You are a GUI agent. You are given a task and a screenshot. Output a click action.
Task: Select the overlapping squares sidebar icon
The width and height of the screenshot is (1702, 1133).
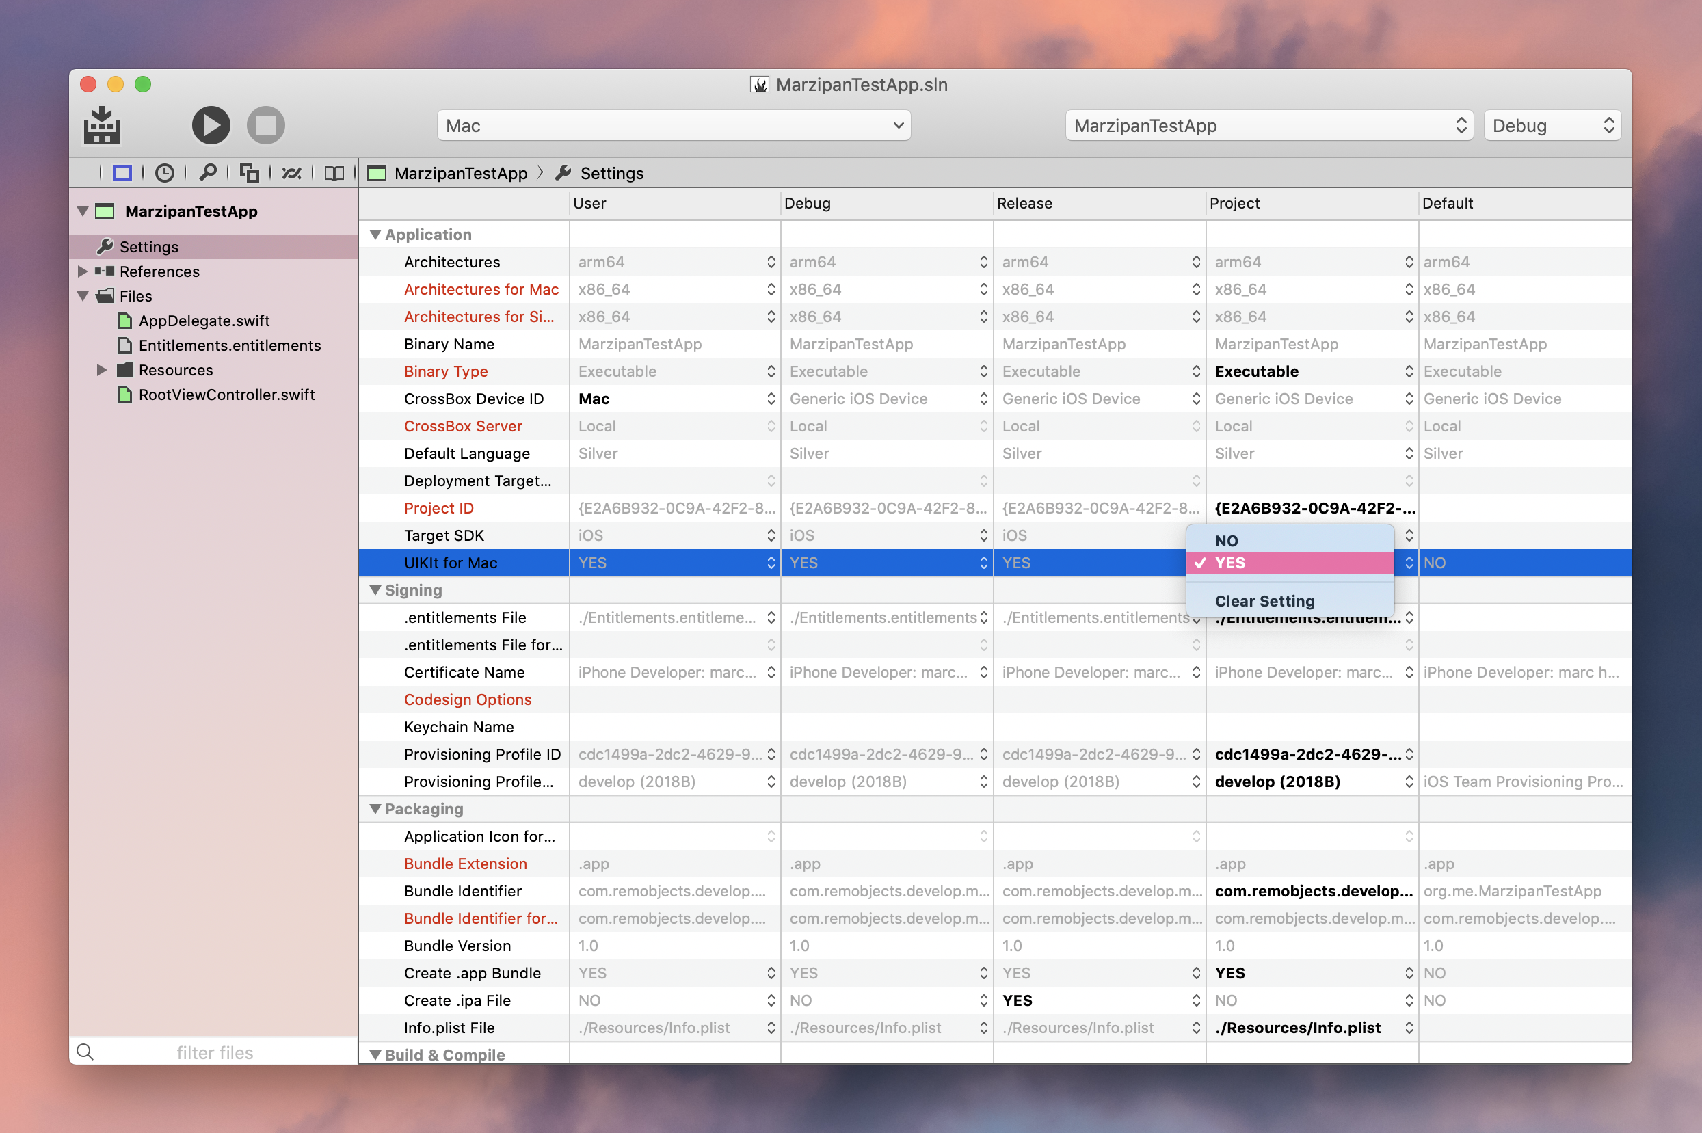(249, 173)
